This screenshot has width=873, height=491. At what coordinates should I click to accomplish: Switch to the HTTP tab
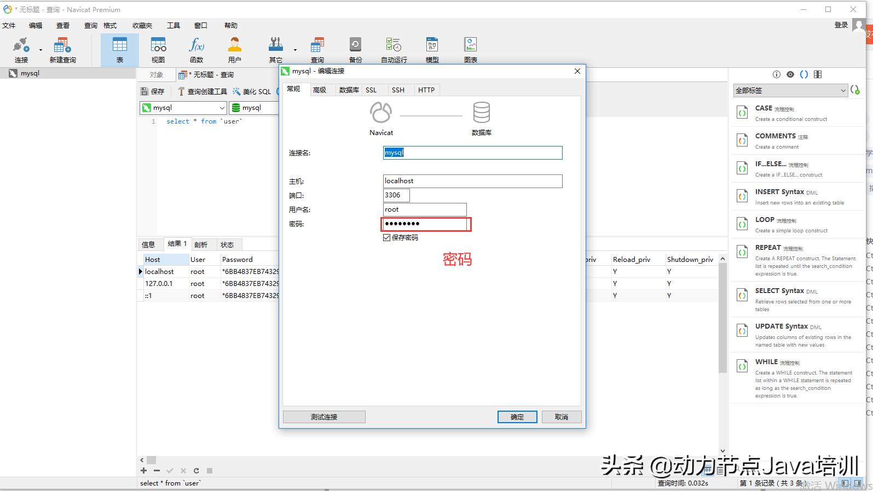tap(426, 90)
